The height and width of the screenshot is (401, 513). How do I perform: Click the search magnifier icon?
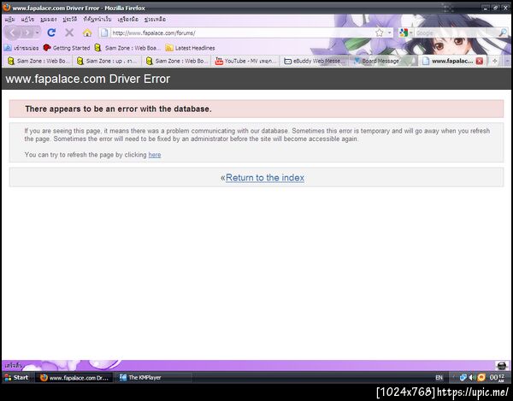point(503,32)
